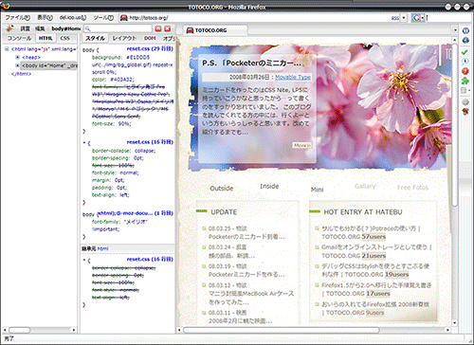The image size is (474, 345).
Task: Click the green checkmark sidebar icon
Action: (x=465, y=52)
